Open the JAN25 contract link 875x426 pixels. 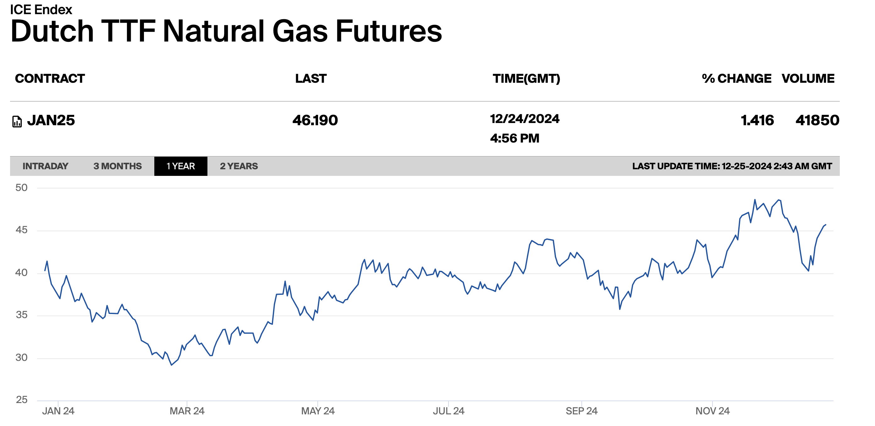[51, 121]
